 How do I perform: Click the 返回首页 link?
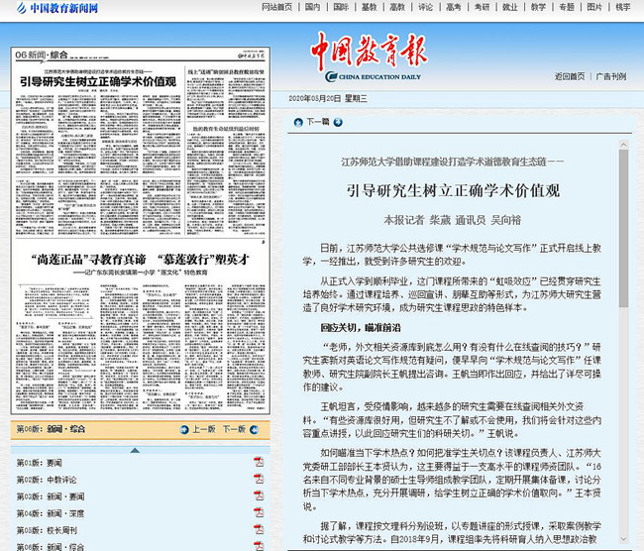pos(570,75)
